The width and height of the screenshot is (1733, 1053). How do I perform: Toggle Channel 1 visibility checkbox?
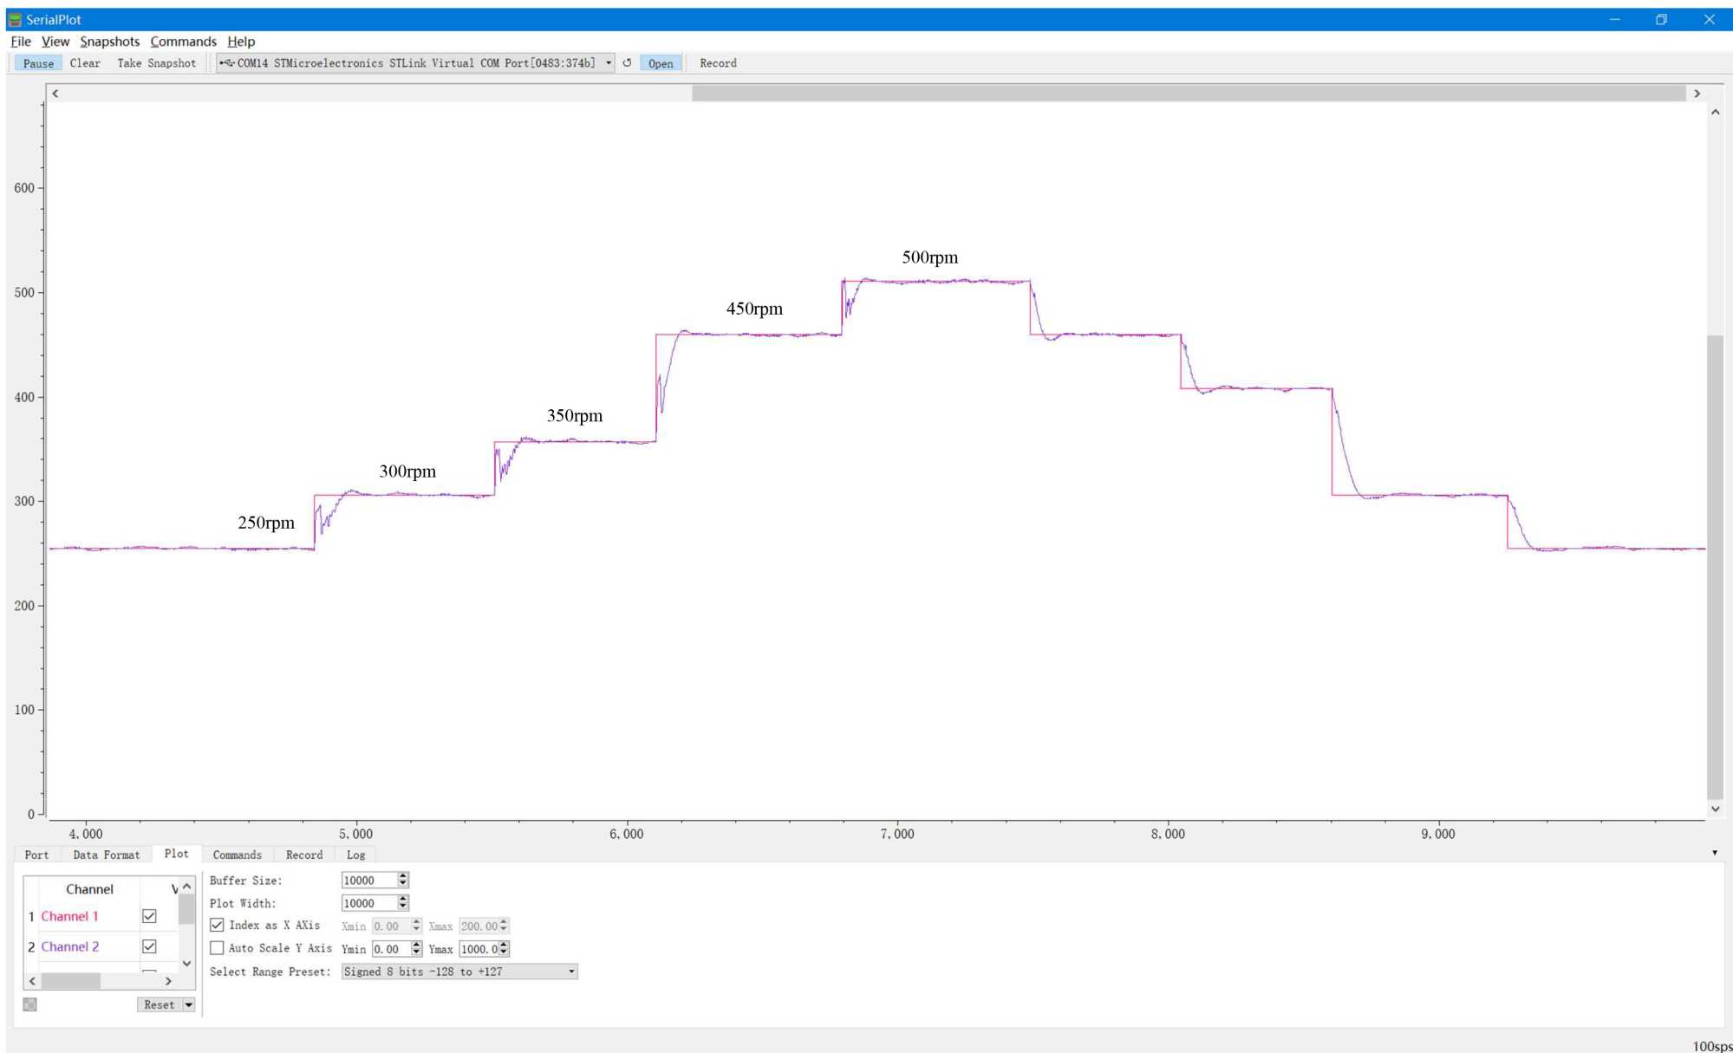coord(149,916)
